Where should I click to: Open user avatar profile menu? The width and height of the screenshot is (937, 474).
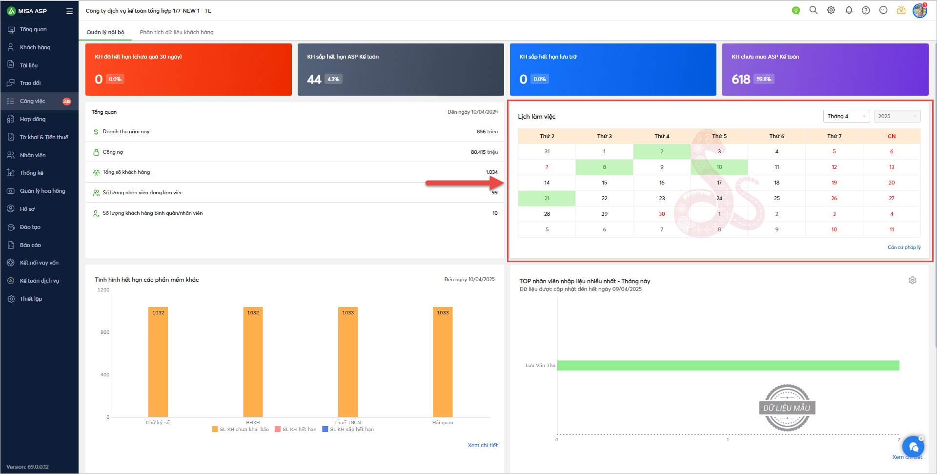click(920, 10)
